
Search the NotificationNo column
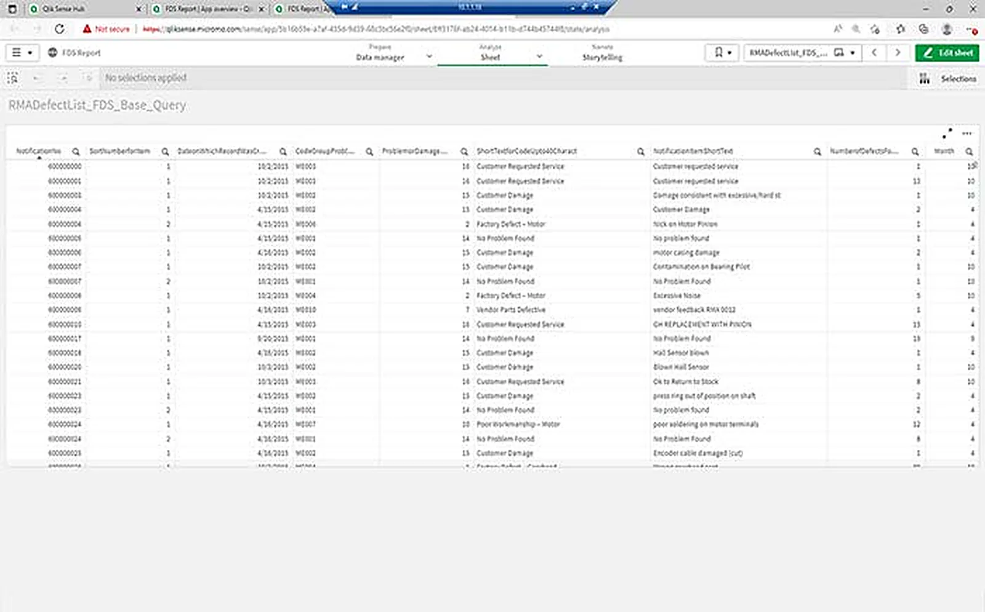tap(76, 151)
